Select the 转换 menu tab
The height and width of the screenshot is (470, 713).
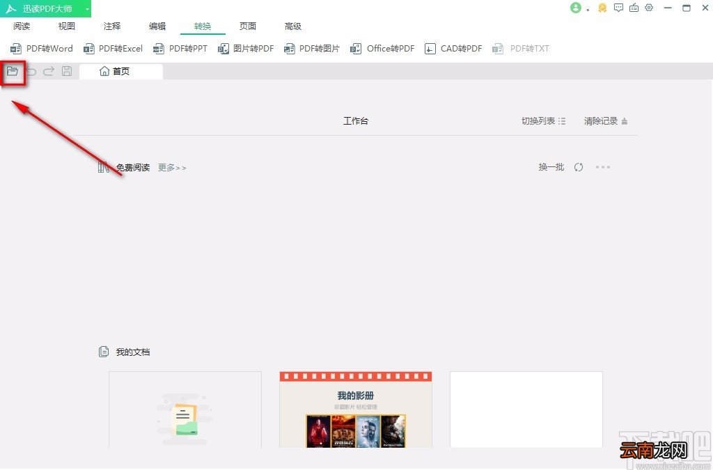[x=203, y=26]
